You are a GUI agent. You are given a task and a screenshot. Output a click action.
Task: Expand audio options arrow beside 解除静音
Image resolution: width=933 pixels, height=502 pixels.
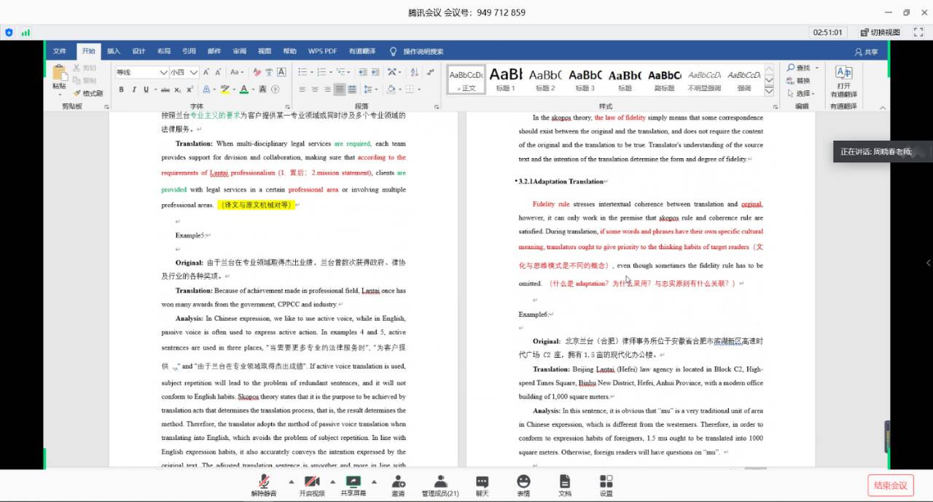pos(291,482)
